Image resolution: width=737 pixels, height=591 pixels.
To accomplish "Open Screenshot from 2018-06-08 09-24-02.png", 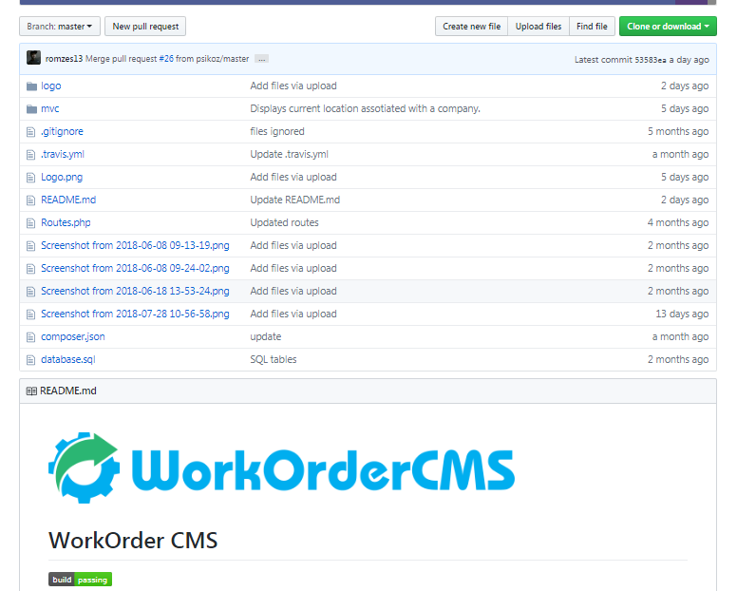I will (135, 269).
